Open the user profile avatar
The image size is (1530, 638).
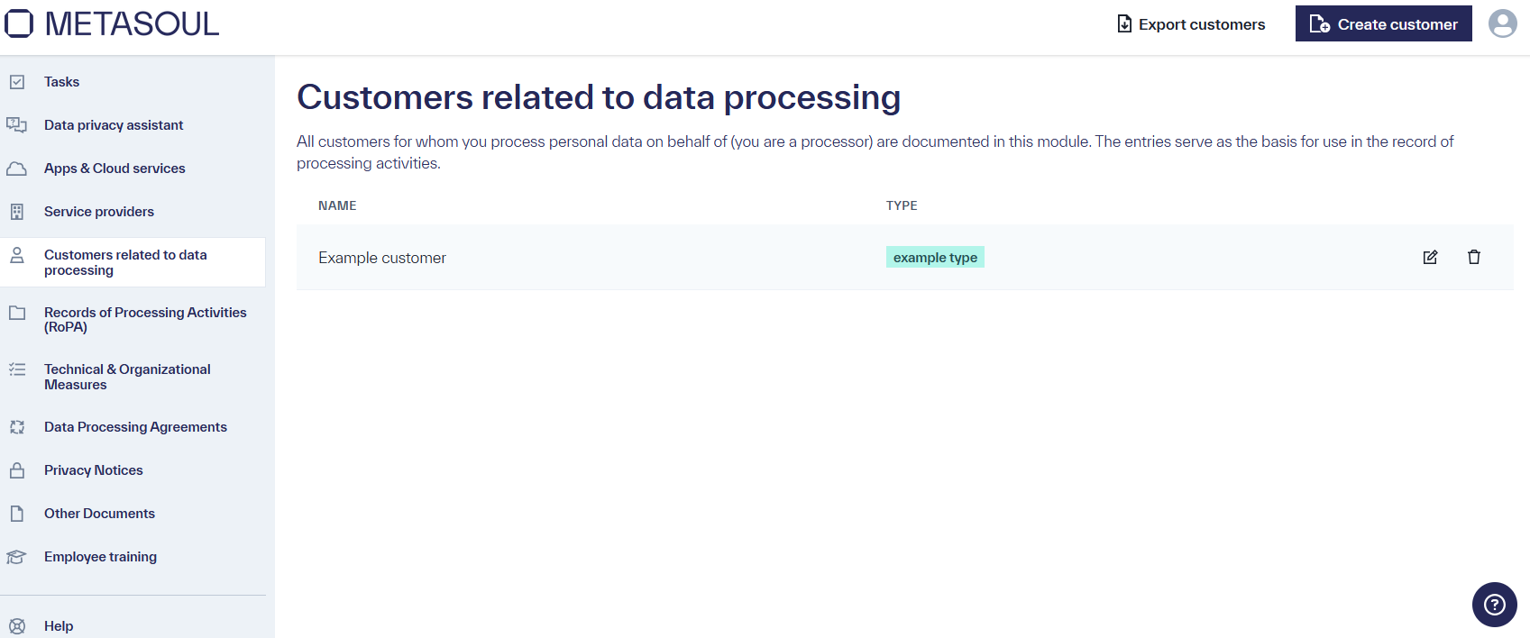point(1503,23)
